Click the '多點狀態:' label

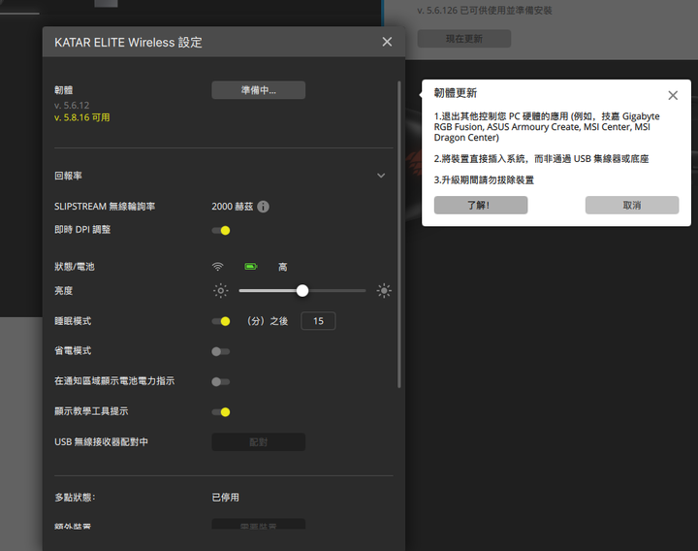75,498
